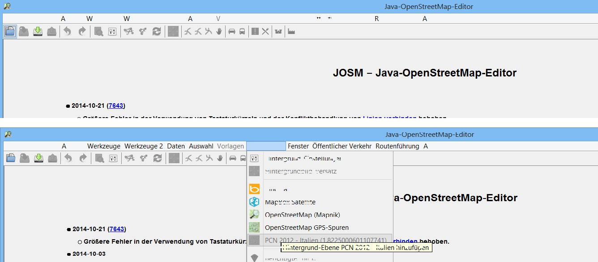Click the Redo arrow in upper window toolbar
Image resolution: width=598 pixels, height=262 pixels.
click(x=82, y=31)
